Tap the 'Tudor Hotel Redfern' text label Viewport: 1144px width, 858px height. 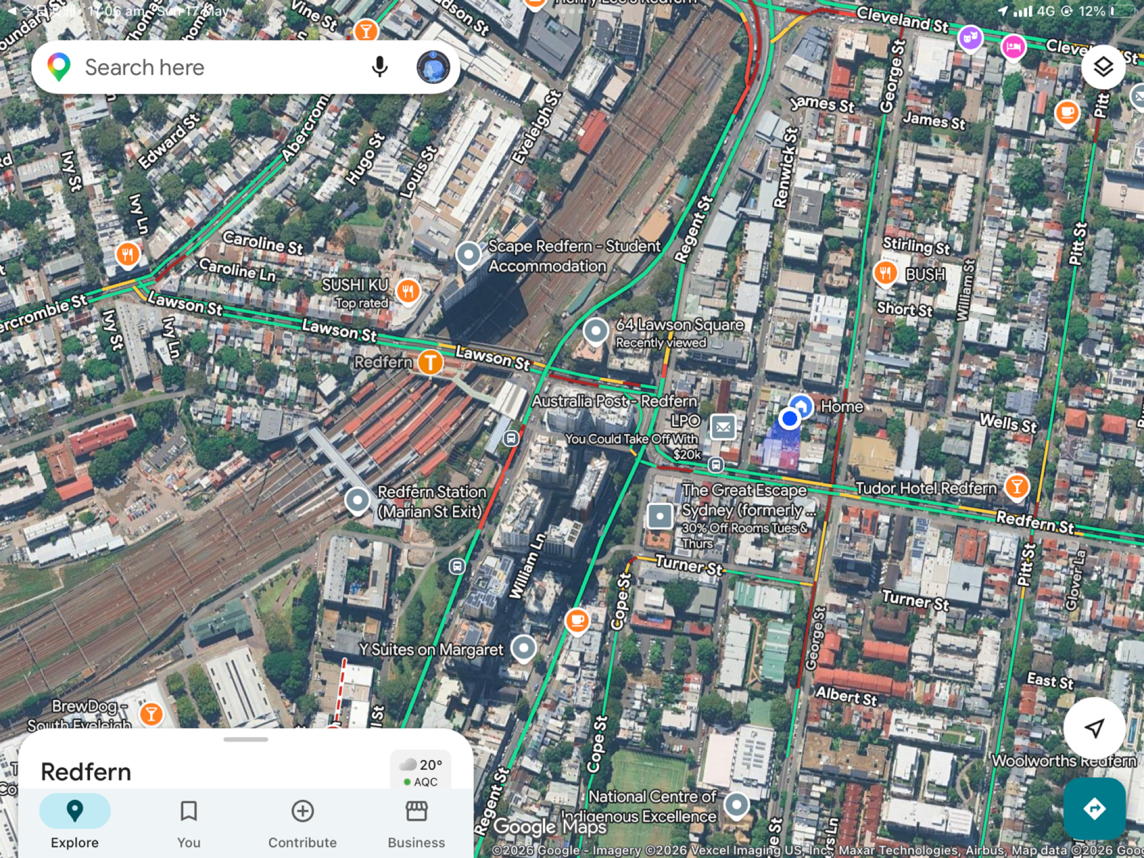[926, 488]
